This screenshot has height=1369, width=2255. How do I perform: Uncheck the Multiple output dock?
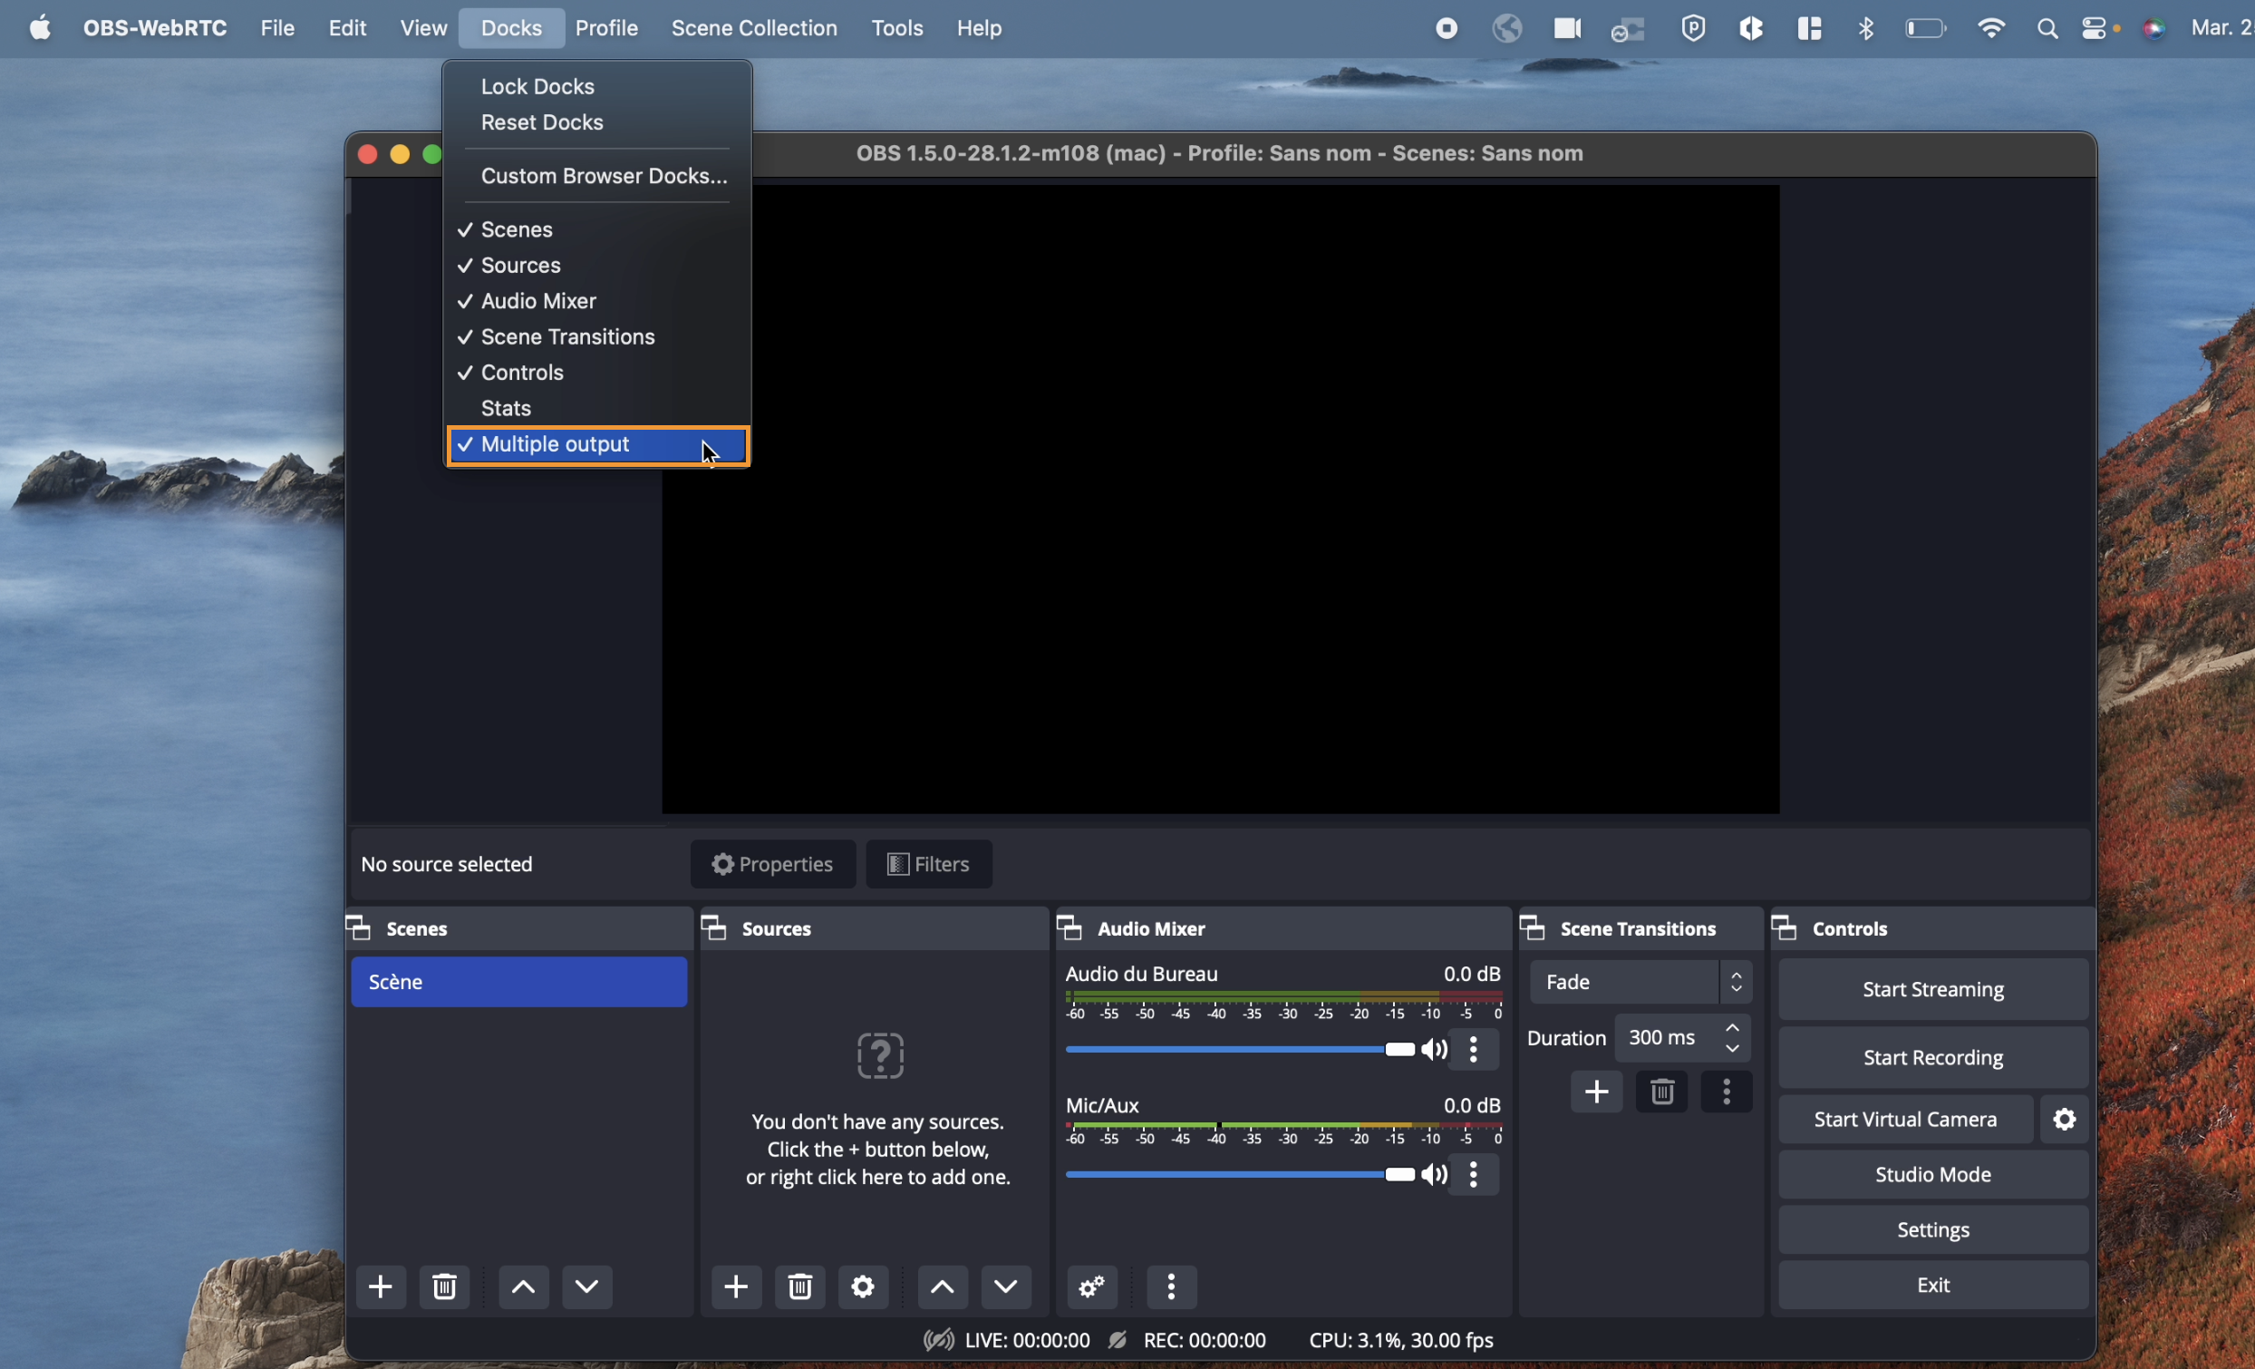pyautogui.click(x=555, y=445)
